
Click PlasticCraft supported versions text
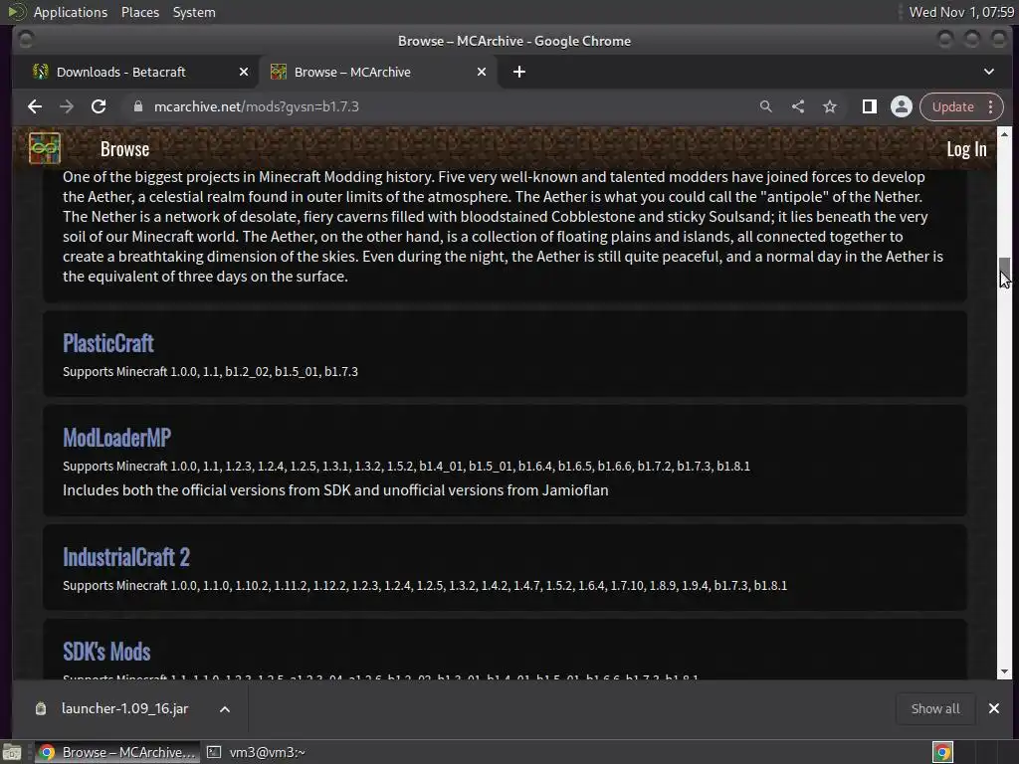(x=210, y=372)
